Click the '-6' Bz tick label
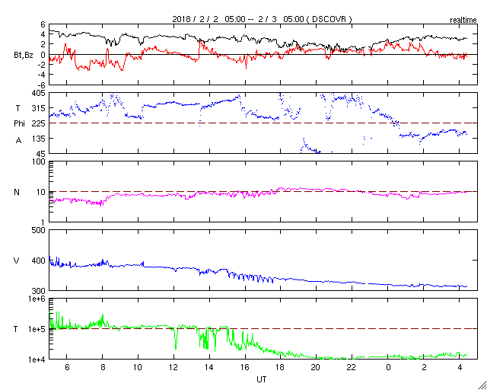This screenshot has height=390, width=487. 41,85
